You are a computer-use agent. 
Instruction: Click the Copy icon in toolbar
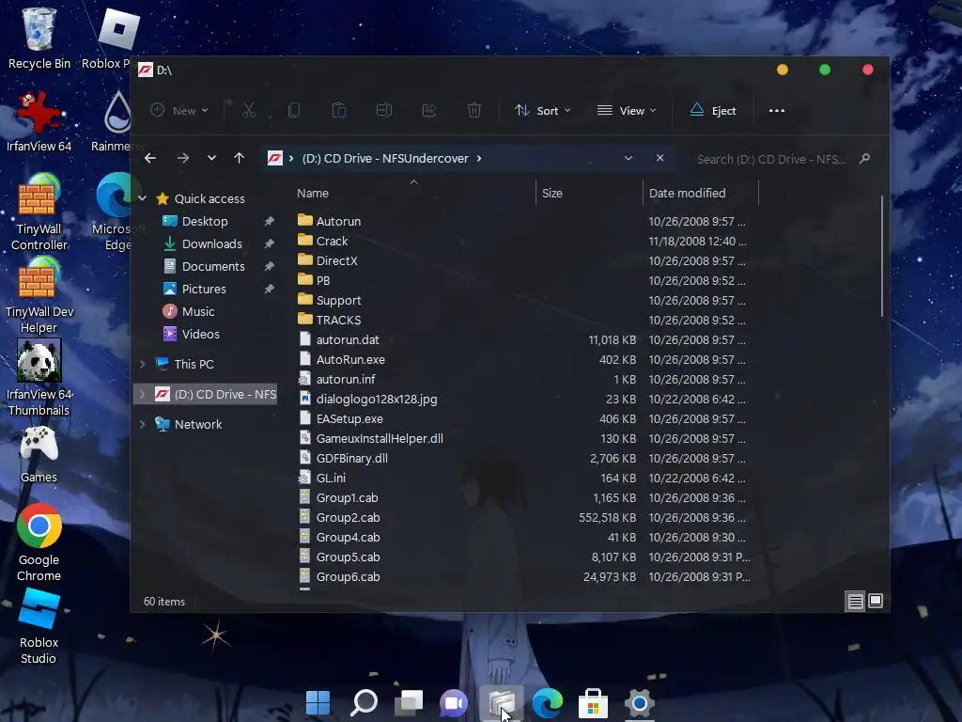tap(294, 111)
